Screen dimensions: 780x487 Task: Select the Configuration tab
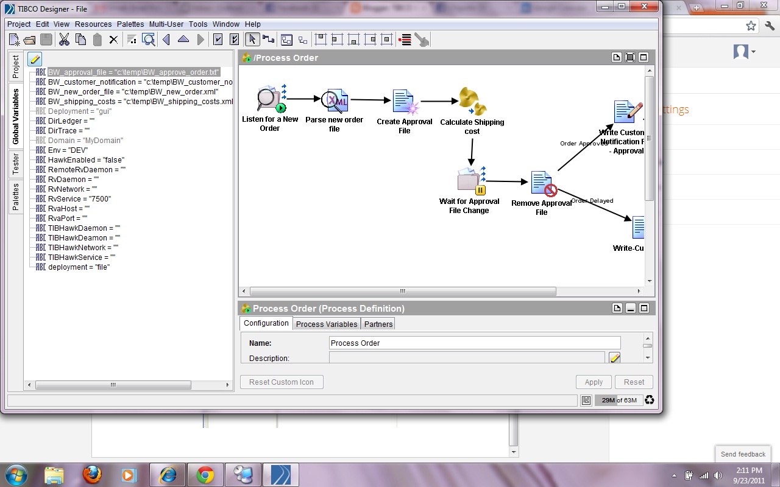[266, 323]
